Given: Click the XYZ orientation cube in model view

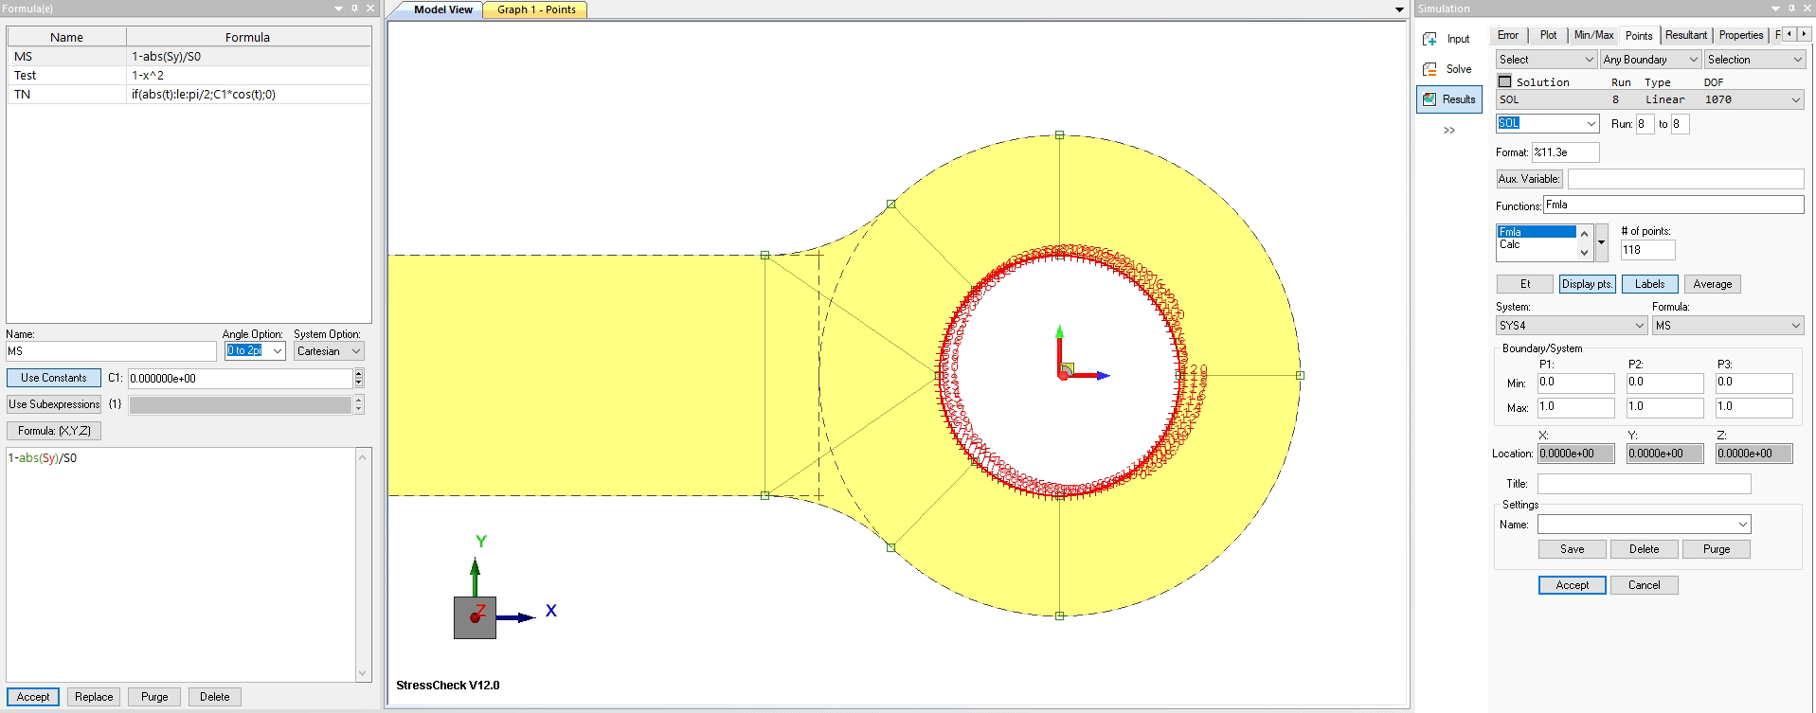Looking at the screenshot, I should point(475,617).
